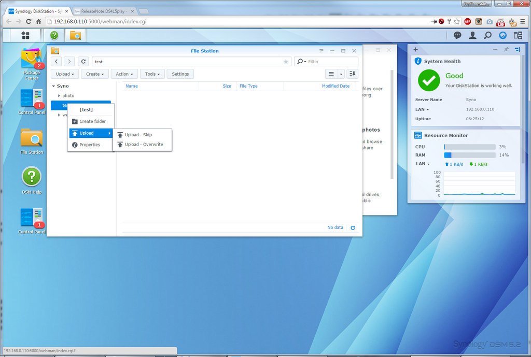Screen dimensions: 531x357
Task: Select Upload - Overwrite submenu option
Action: coord(142,145)
